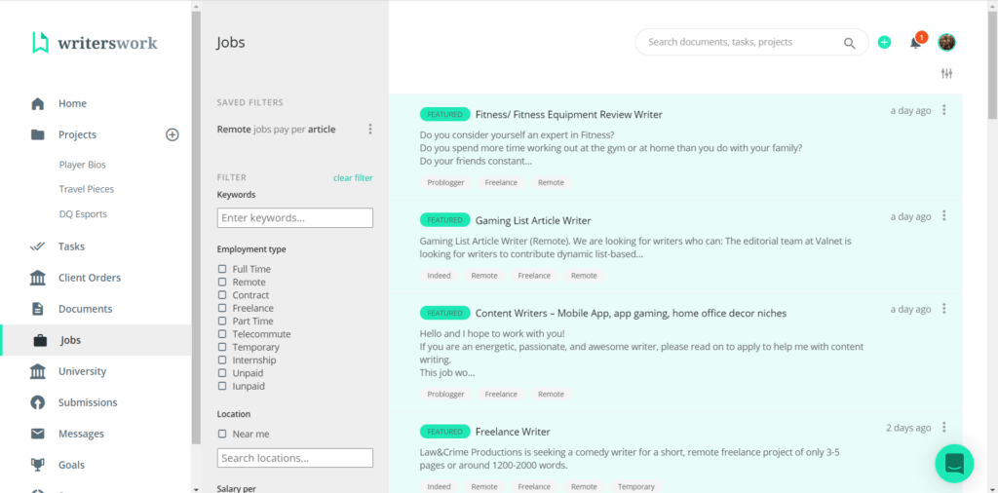Open Messages in sidebar

pos(82,434)
